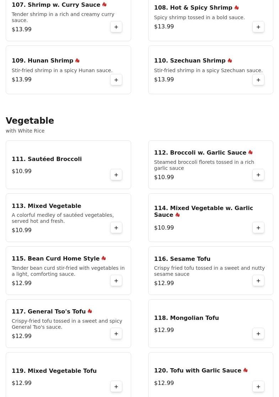Add Sautéed Broccoli to order
279x397 pixels.
[116, 175]
